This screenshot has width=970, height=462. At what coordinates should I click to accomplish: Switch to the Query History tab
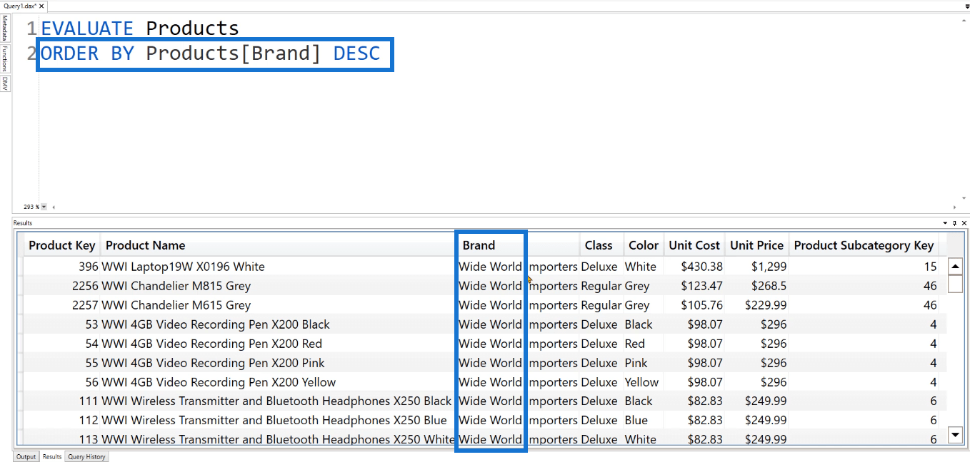86,456
